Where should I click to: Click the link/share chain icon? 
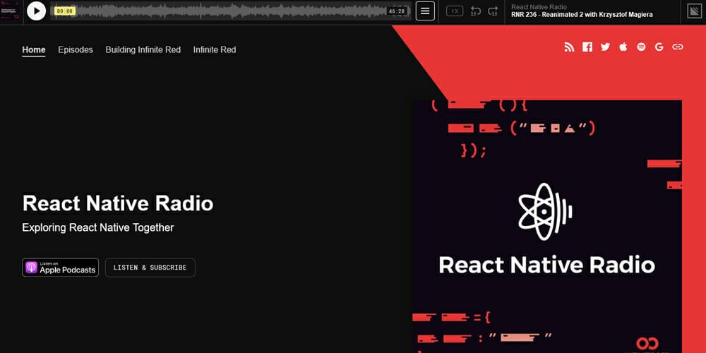(677, 47)
